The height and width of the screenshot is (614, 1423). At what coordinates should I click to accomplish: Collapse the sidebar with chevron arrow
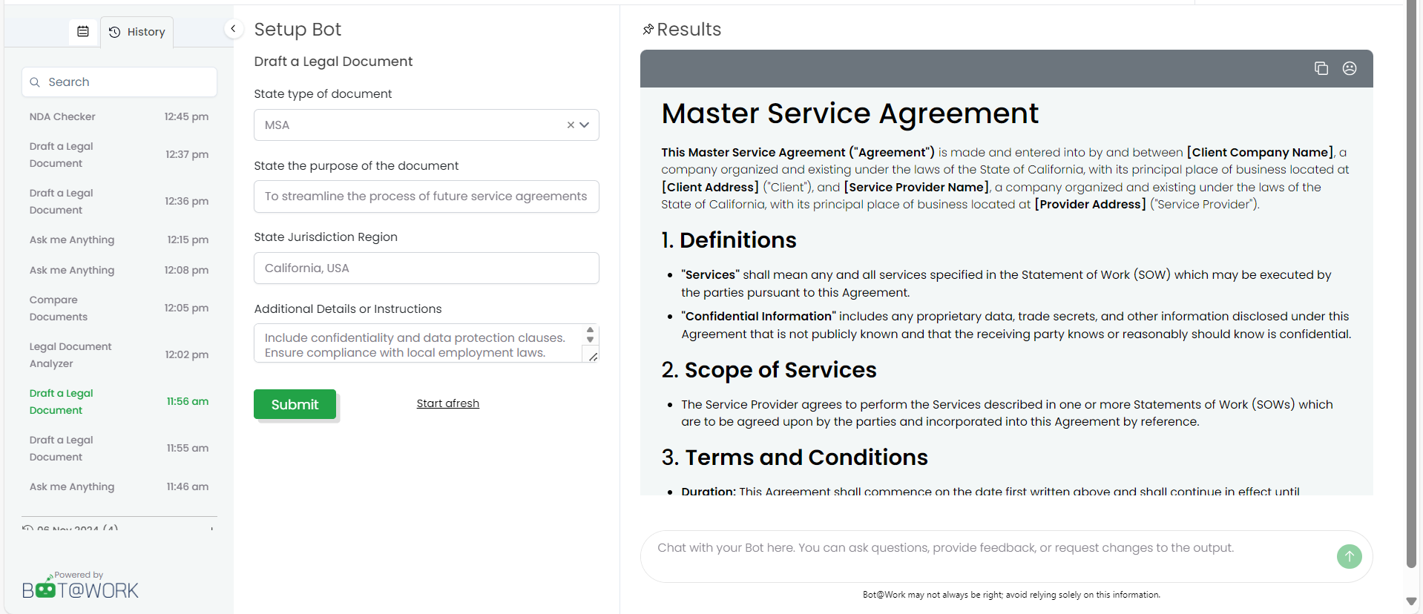pos(233,29)
